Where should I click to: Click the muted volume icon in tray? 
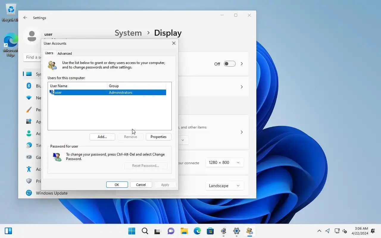[x=345, y=231]
